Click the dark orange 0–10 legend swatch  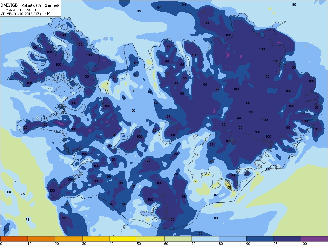pyautogui.click(x=14, y=239)
